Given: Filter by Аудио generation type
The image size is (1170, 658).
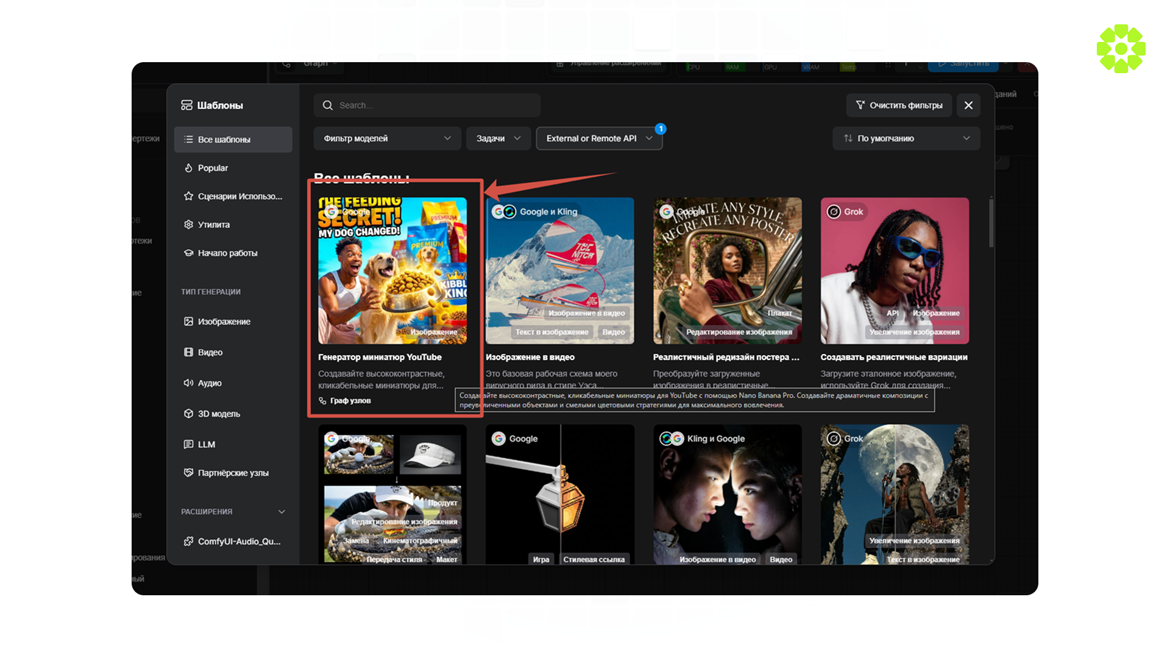Looking at the screenshot, I should pos(209,383).
